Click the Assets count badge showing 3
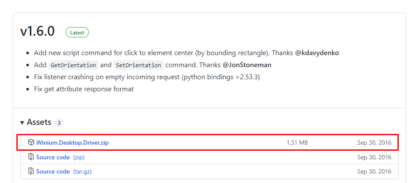 (x=59, y=123)
